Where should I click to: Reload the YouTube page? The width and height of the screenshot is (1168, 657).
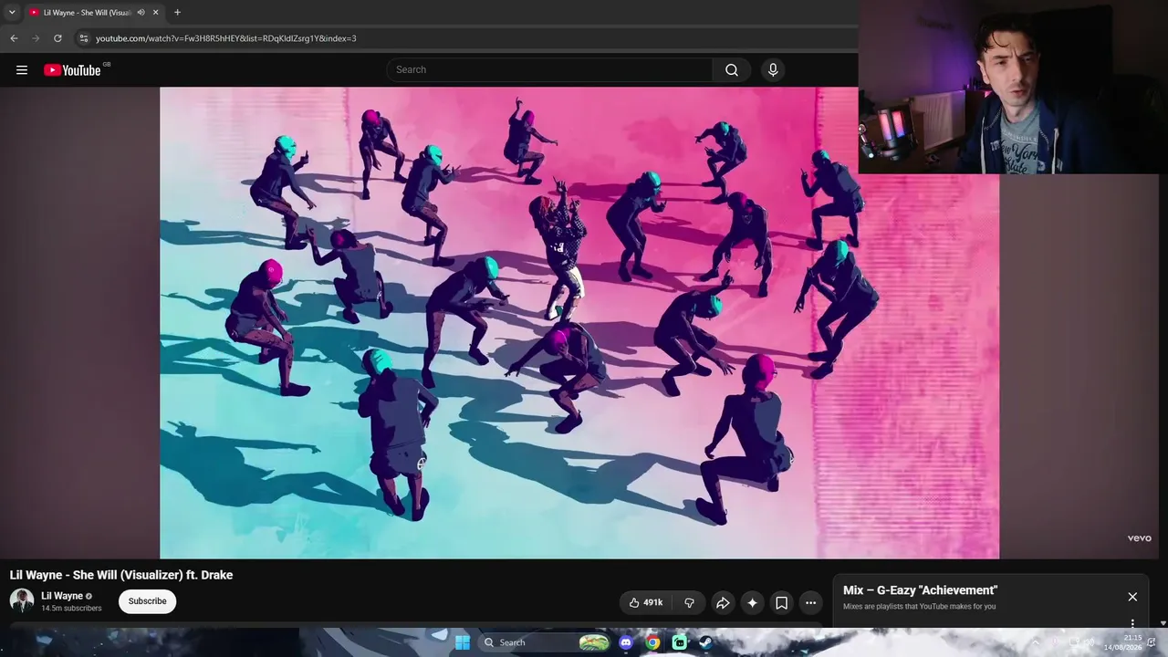click(57, 38)
